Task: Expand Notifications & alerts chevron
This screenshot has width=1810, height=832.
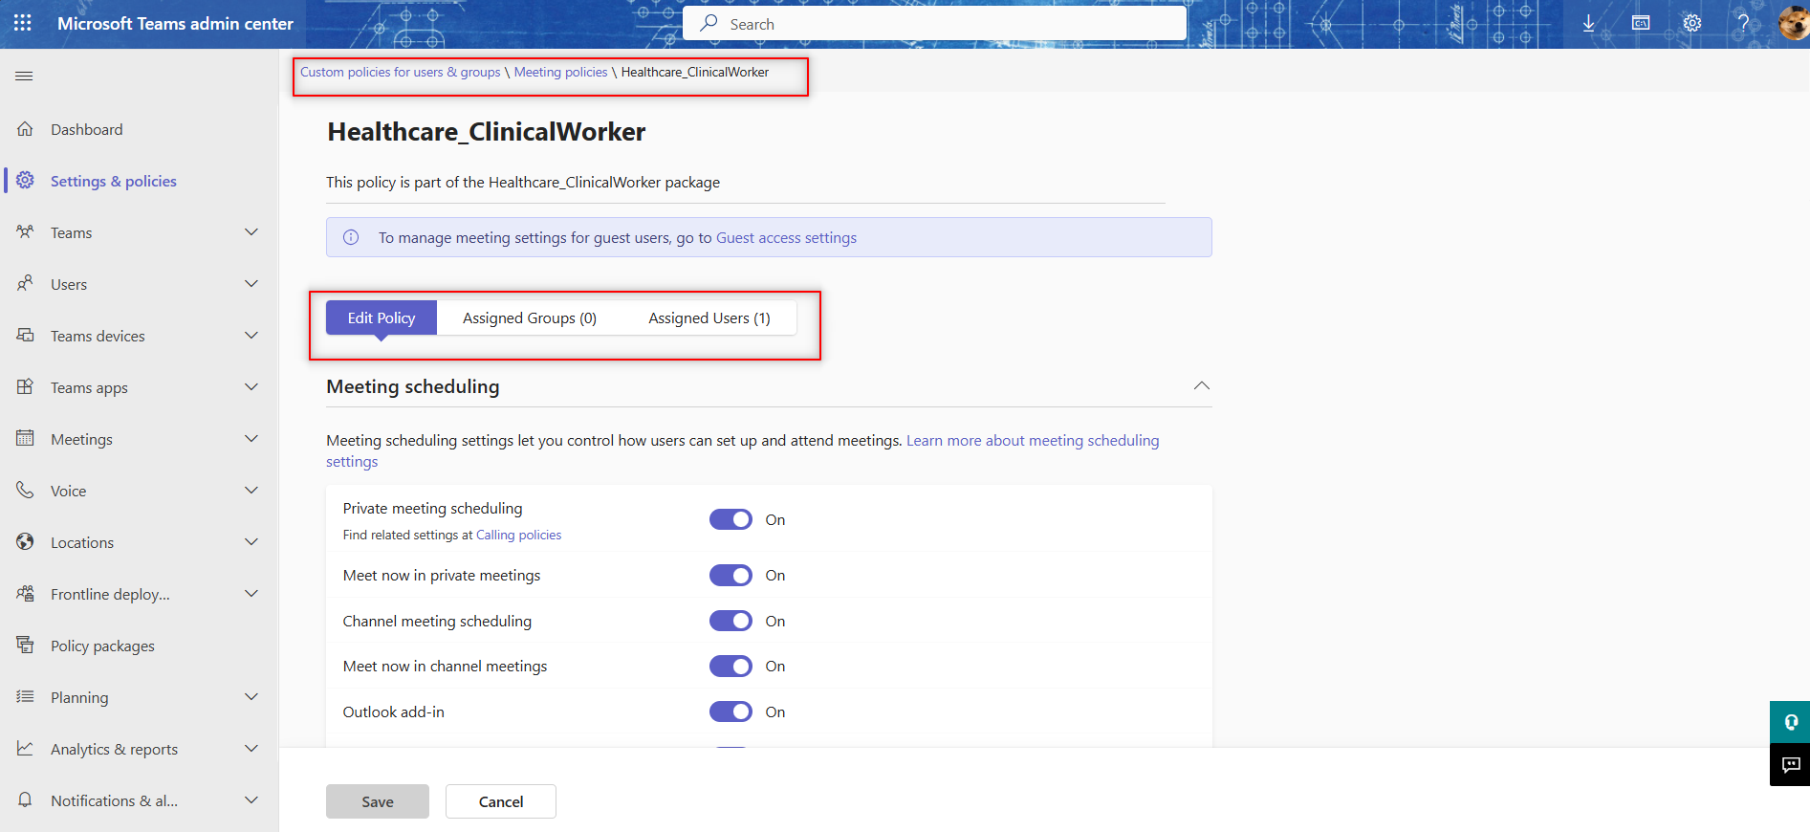Action: 251,800
